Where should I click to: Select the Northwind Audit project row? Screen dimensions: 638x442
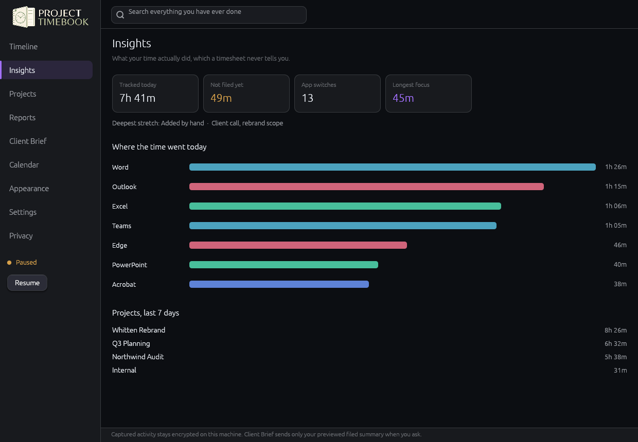369,357
